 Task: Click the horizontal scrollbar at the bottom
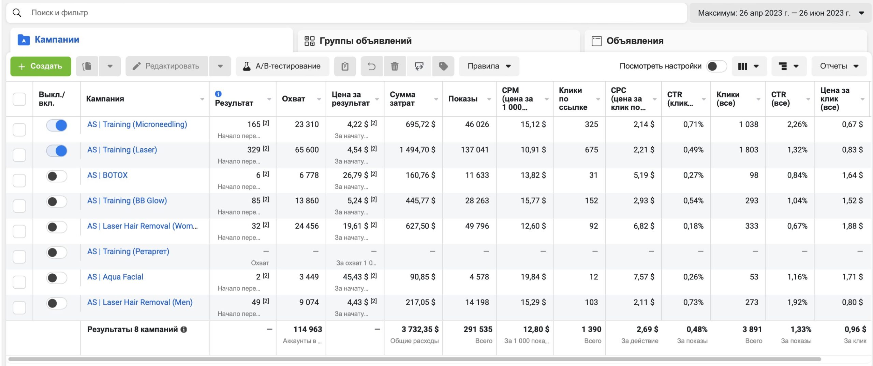414,359
